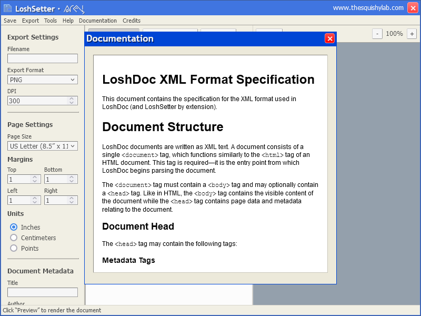Screen dimensions: 421x316
Task: Click the LoshSetter app icon in title bar
Action: [x=8, y=8]
